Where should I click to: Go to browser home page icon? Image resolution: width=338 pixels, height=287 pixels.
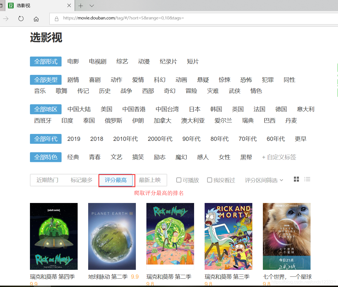click(36, 19)
